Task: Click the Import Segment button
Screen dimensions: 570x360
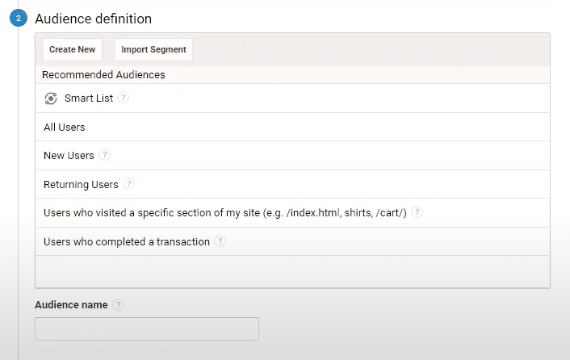Action: point(153,49)
